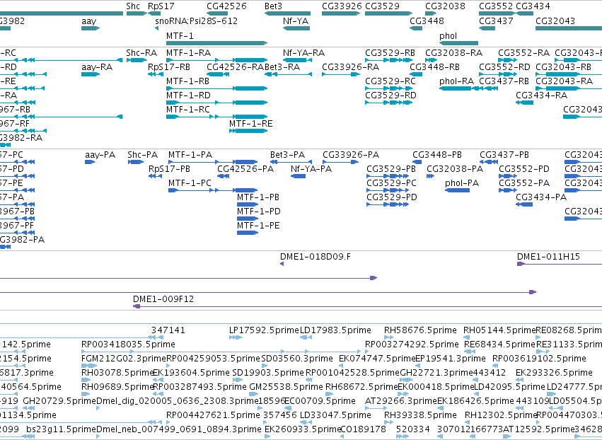Open the DME1-009F12 clone label
Viewport: 602px width, 440px height.
(x=163, y=299)
